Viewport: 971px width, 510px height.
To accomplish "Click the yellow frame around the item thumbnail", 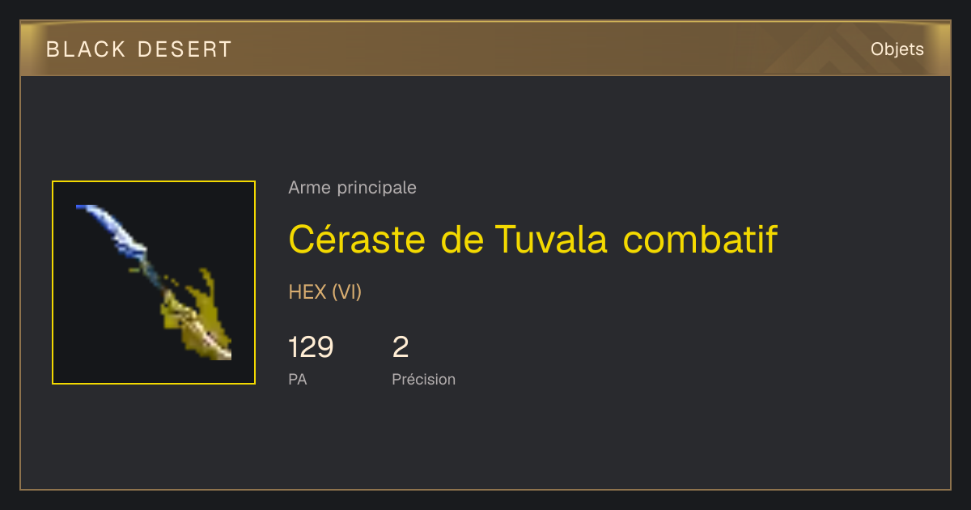I will 154,283.
